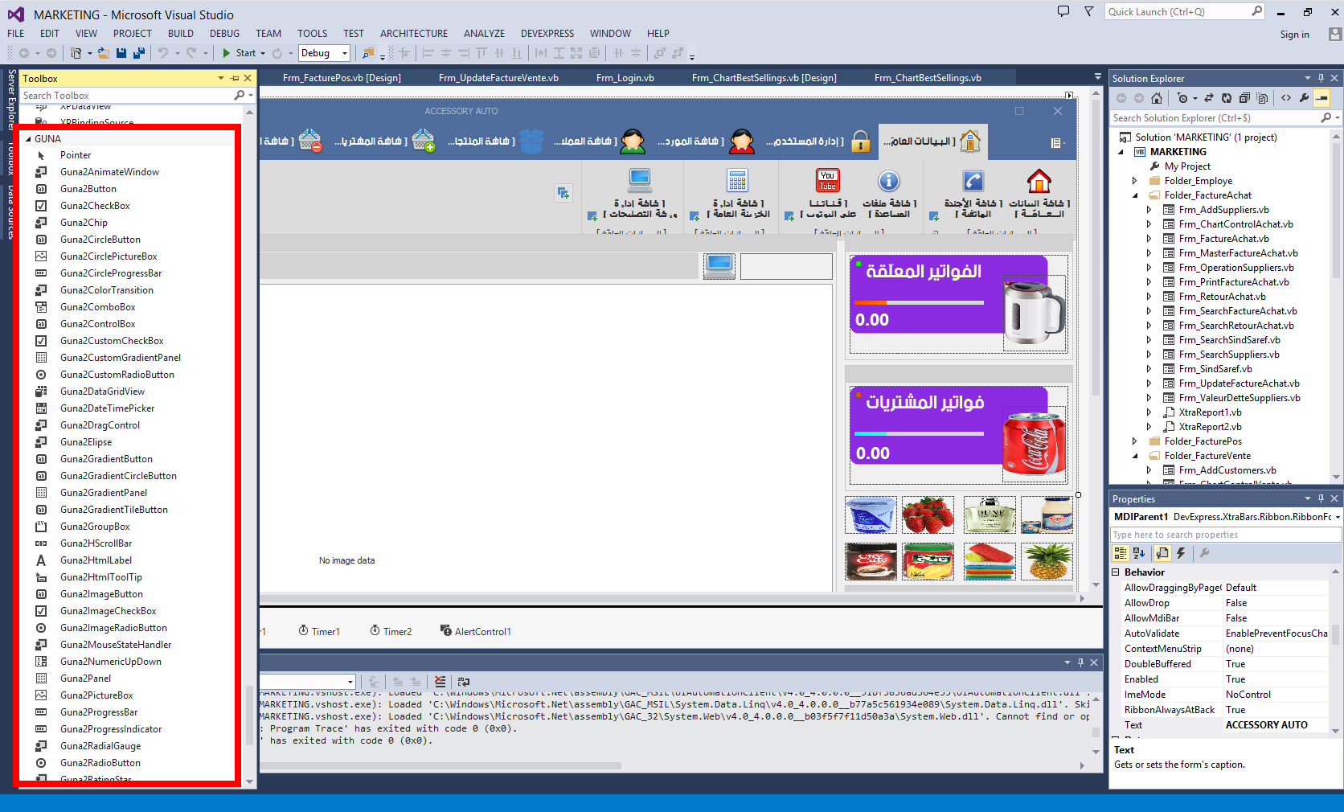Open the Events lightning bolt in Properties
Screen dimensions: 1344x812
pos(1181,553)
